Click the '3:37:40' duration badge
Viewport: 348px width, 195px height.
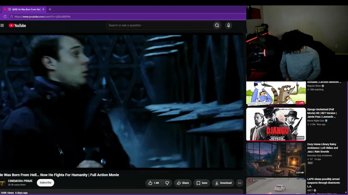[x=300, y=173]
